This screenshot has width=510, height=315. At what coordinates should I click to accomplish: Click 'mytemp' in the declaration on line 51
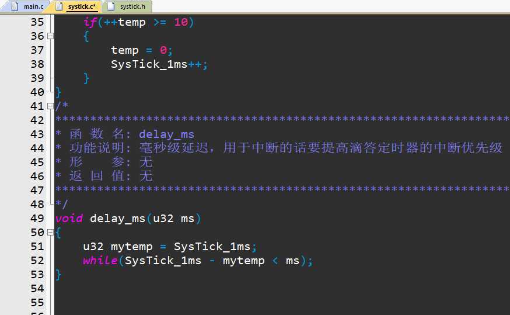(x=132, y=247)
